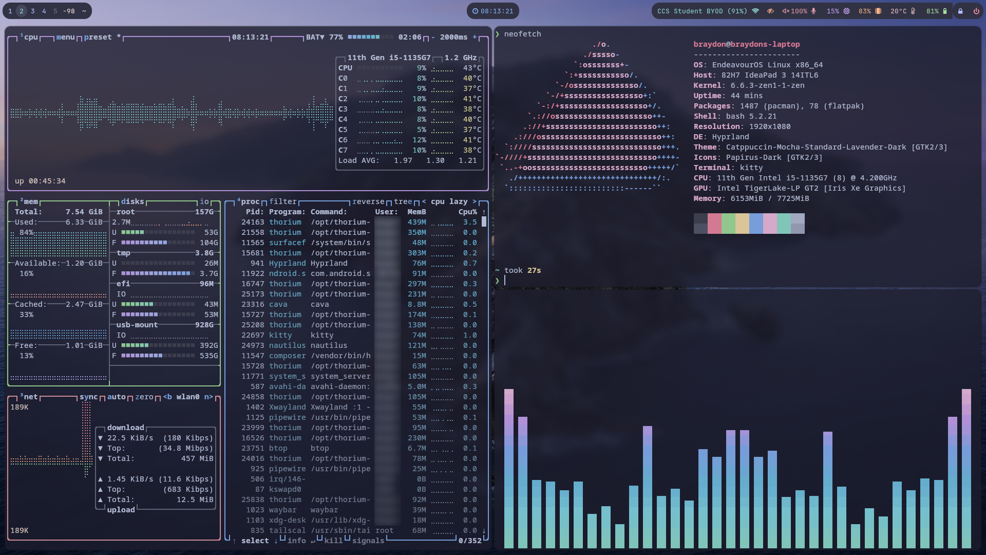Viewport: 986px width, 555px height.
Task: Click the upload speed arrow icon
Action: tap(100, 479)
